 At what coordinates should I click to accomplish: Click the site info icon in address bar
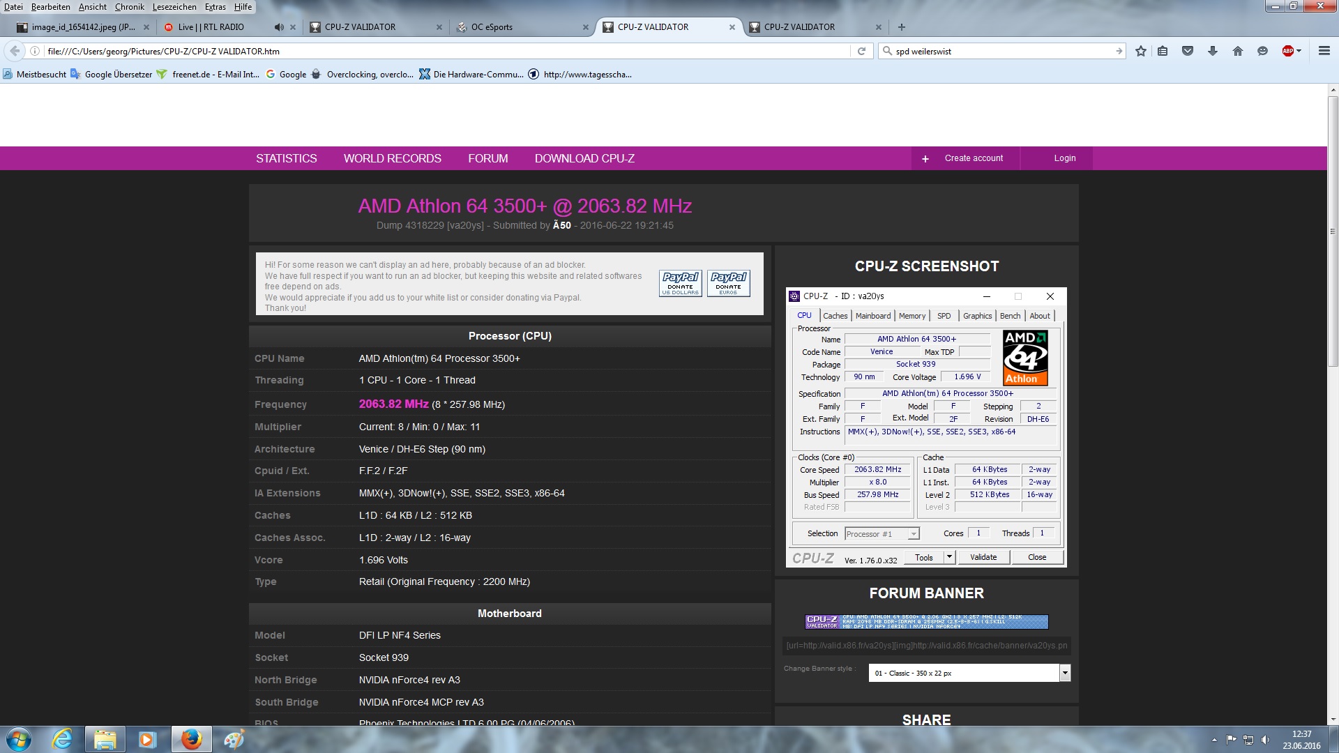click(x=35, y=51)
